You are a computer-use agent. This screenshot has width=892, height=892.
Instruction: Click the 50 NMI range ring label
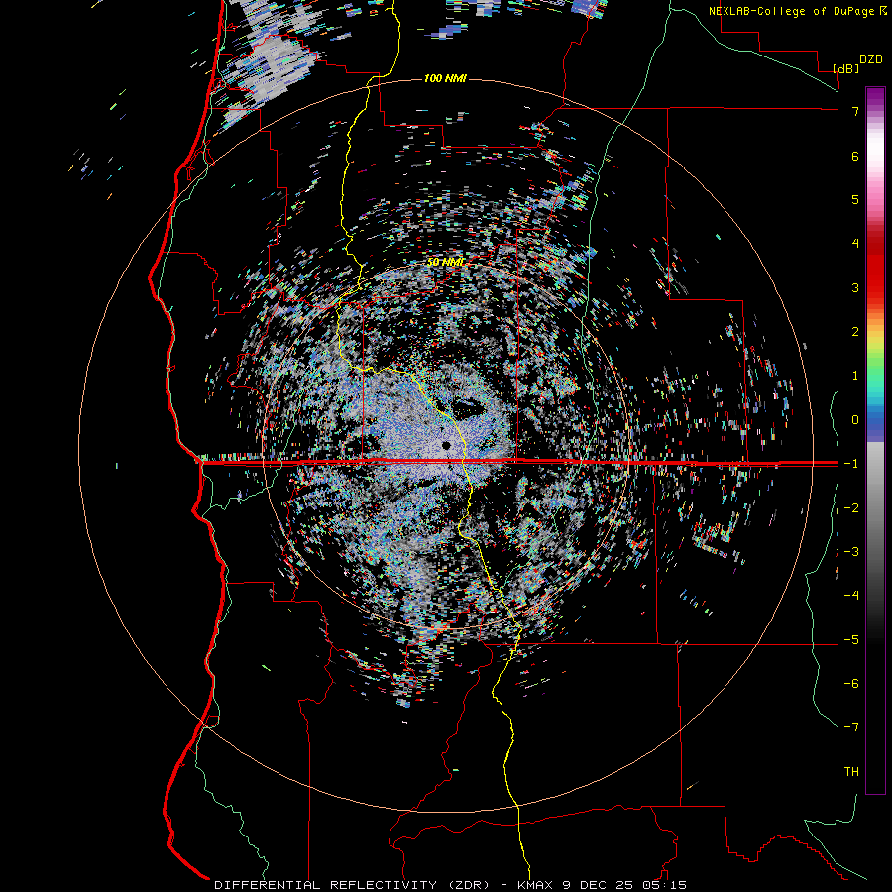pos(446,263)
